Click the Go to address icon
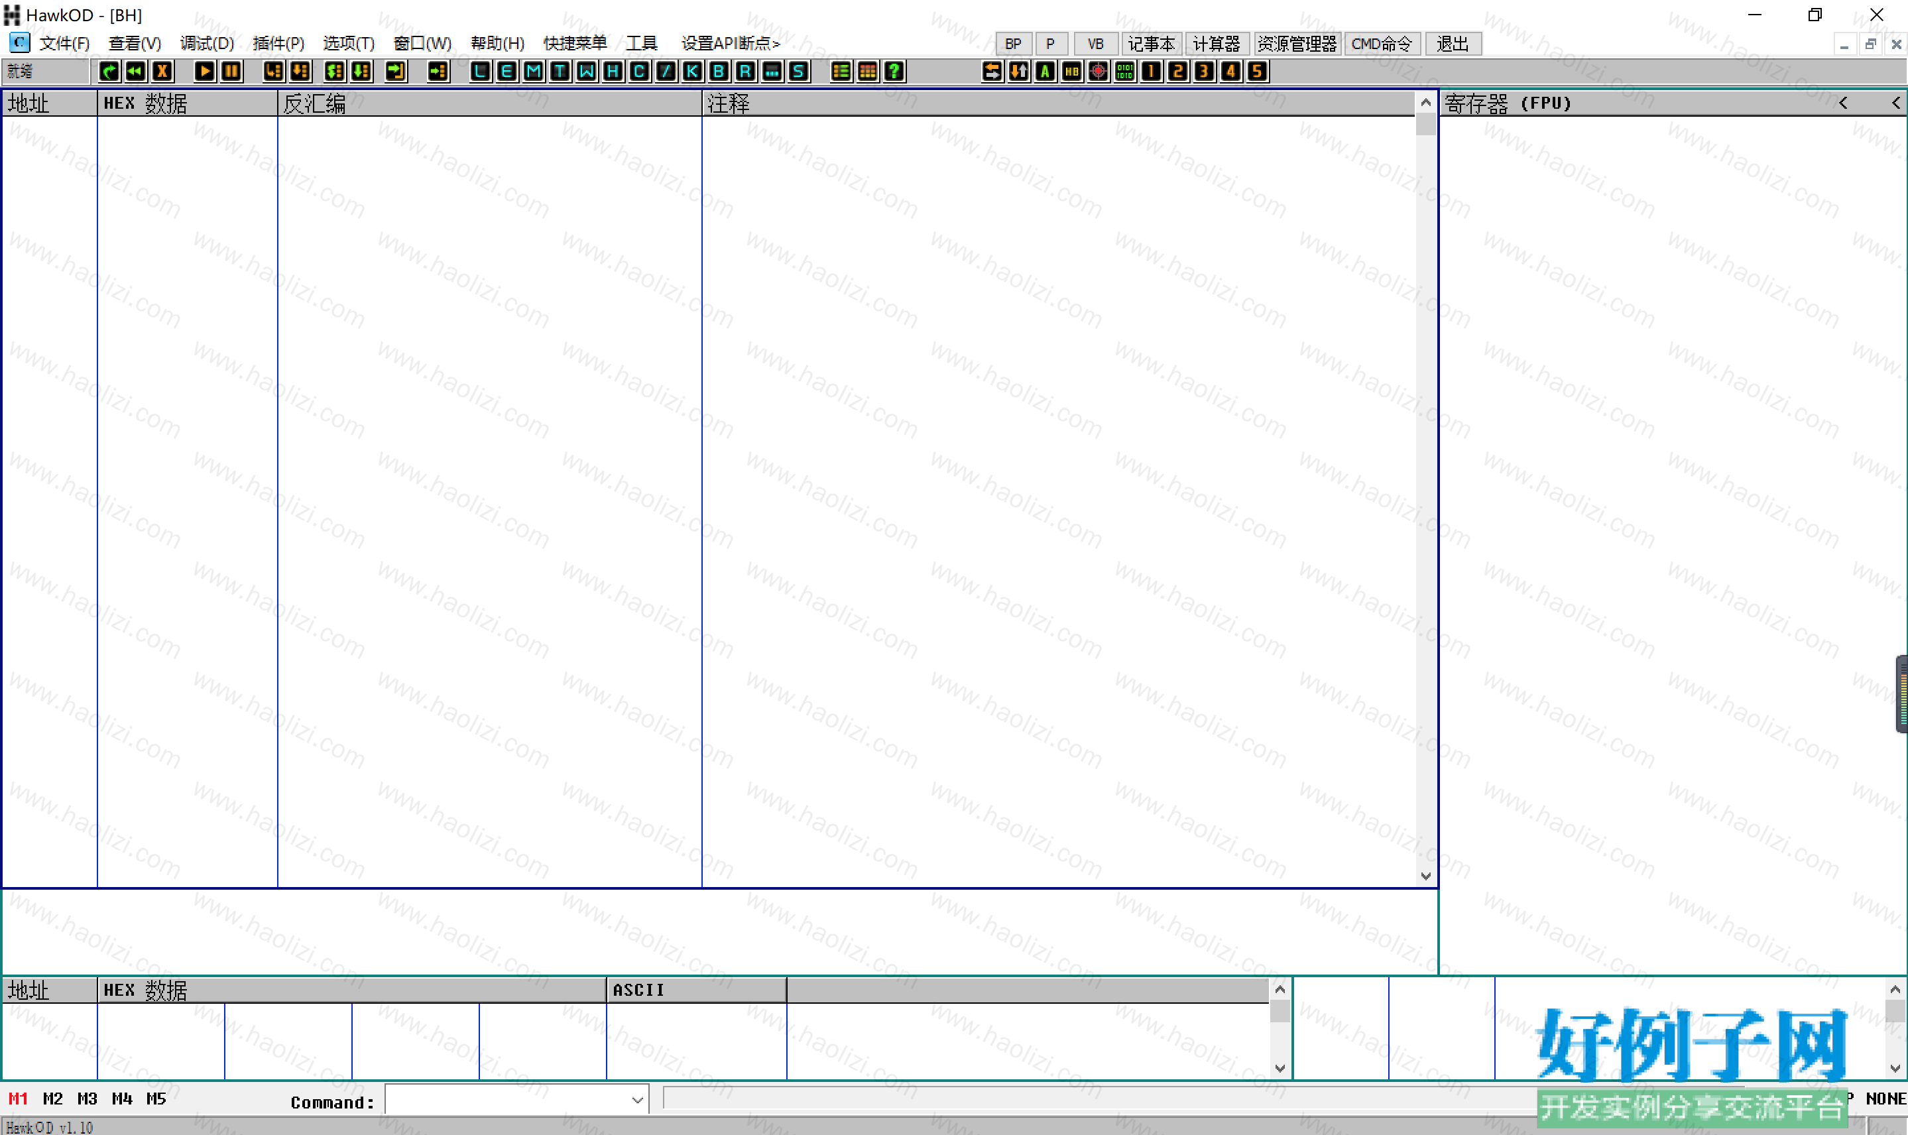1908x1135 pixels. coord(438,72)
